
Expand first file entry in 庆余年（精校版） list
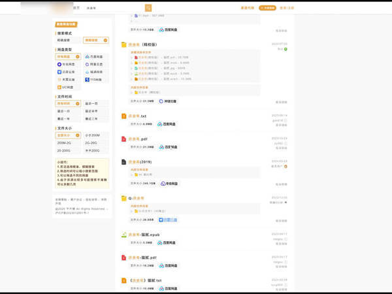[x=141, y=57]
